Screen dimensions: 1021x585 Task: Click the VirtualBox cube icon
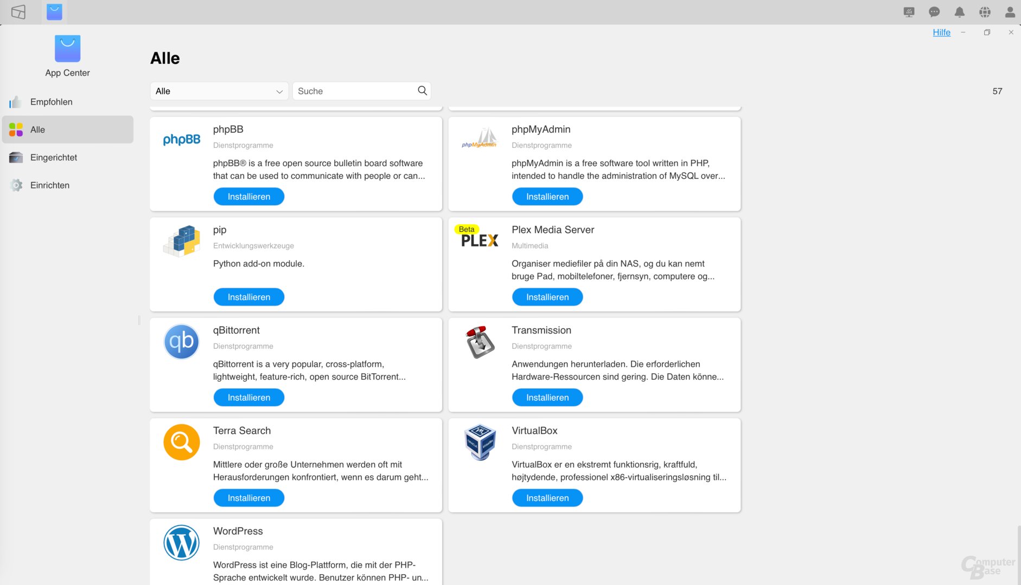pyautogui.click(x=480, y=442)
